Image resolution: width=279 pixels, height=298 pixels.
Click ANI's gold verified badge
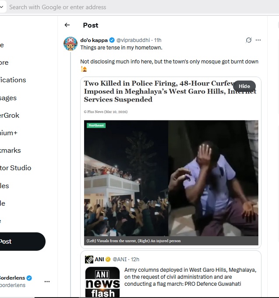(108, 259)
